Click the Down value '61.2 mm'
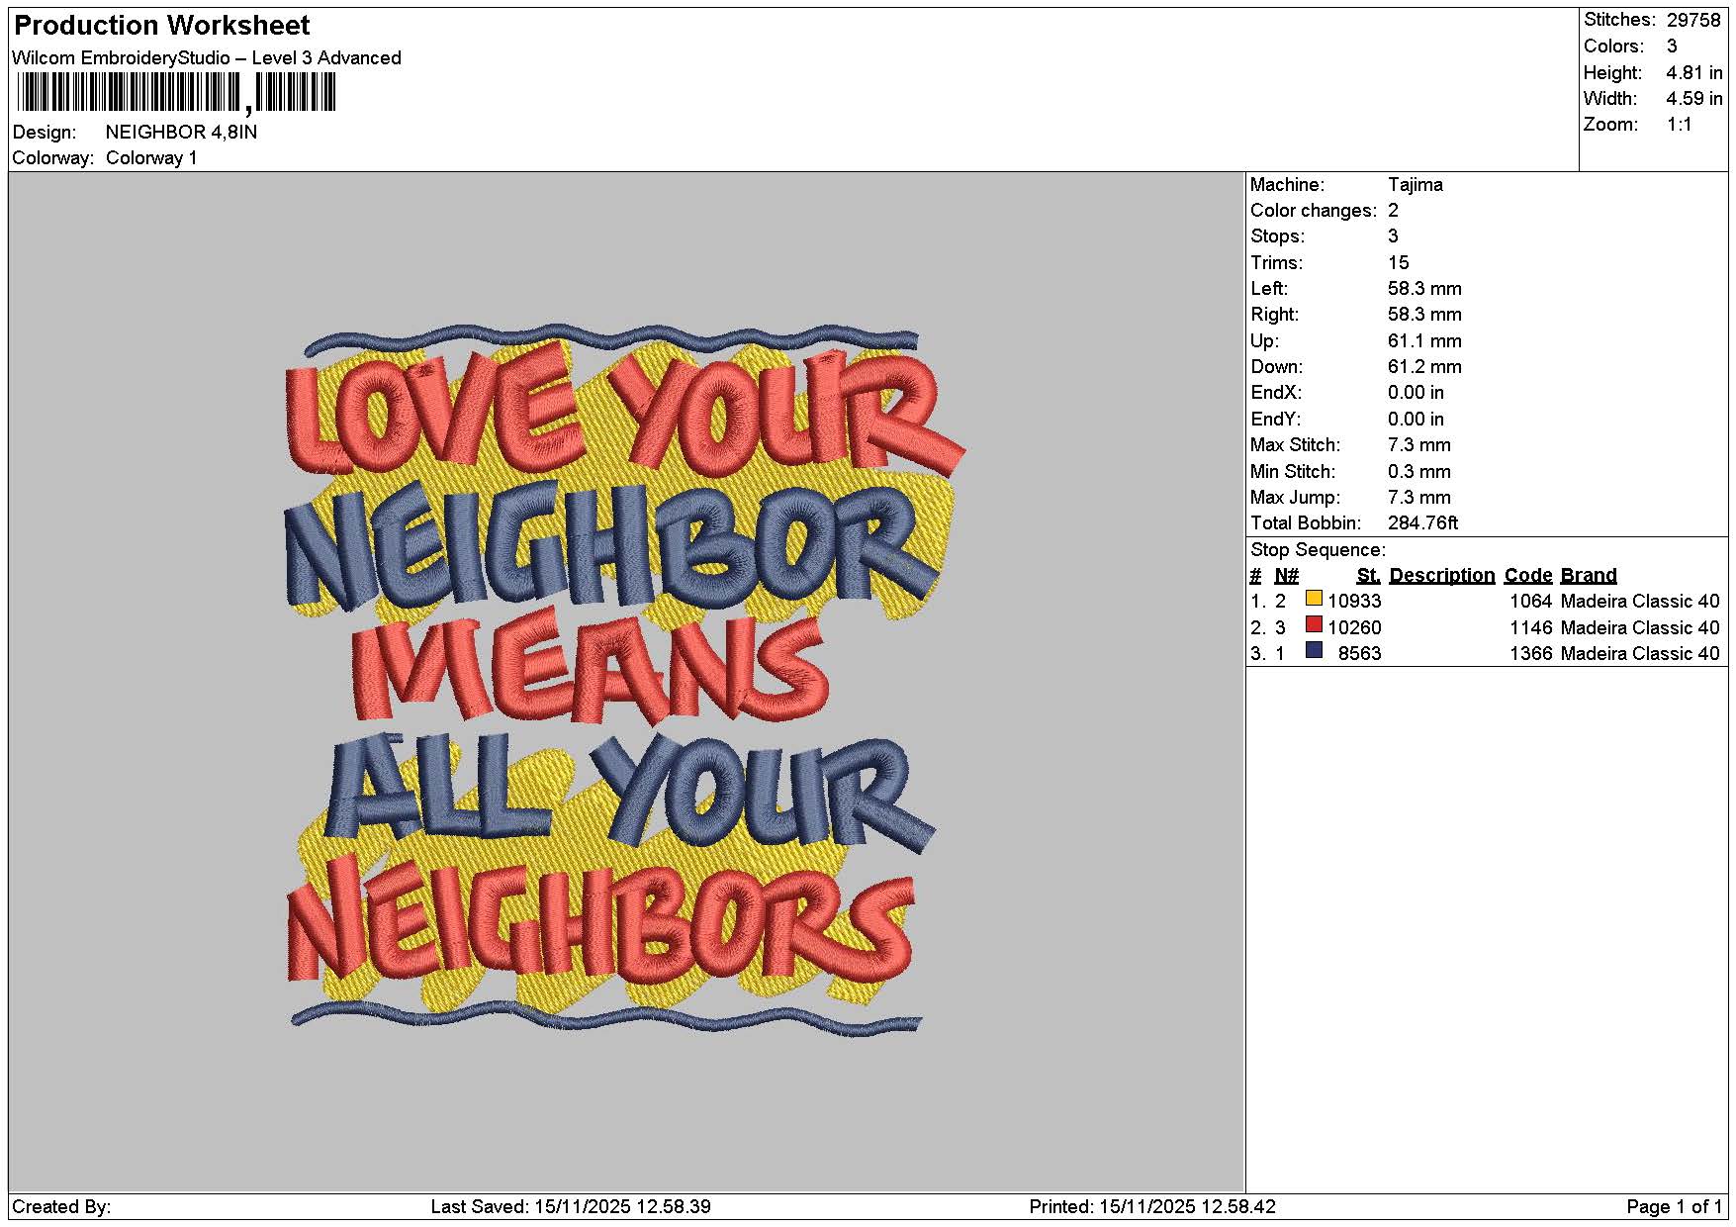The height and width of the screenshot is (1227, 1736). [x=1424, y=367]
